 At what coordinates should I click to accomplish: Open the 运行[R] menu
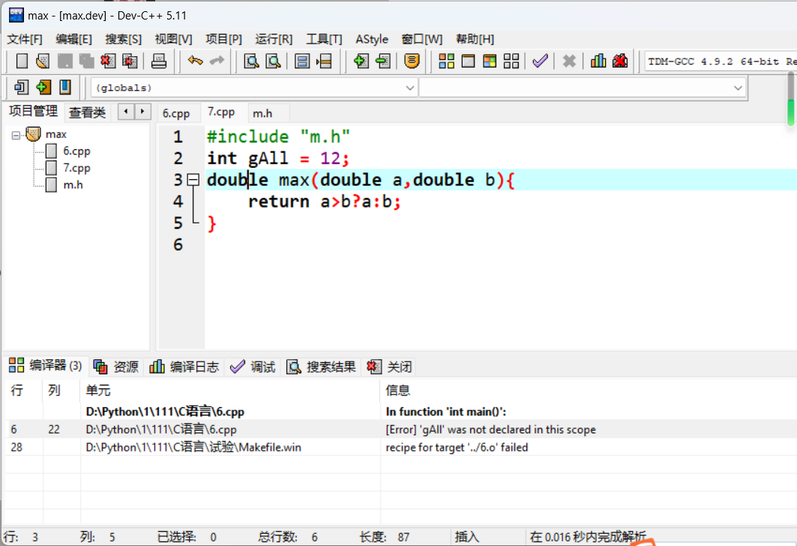(x=274, y=39)
